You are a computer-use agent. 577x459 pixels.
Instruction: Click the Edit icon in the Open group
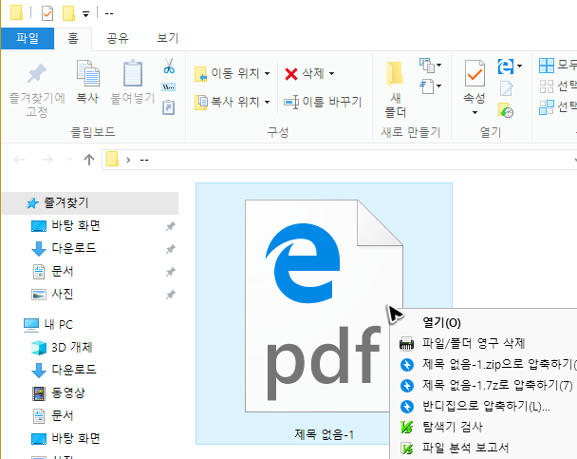click(507, 88)
